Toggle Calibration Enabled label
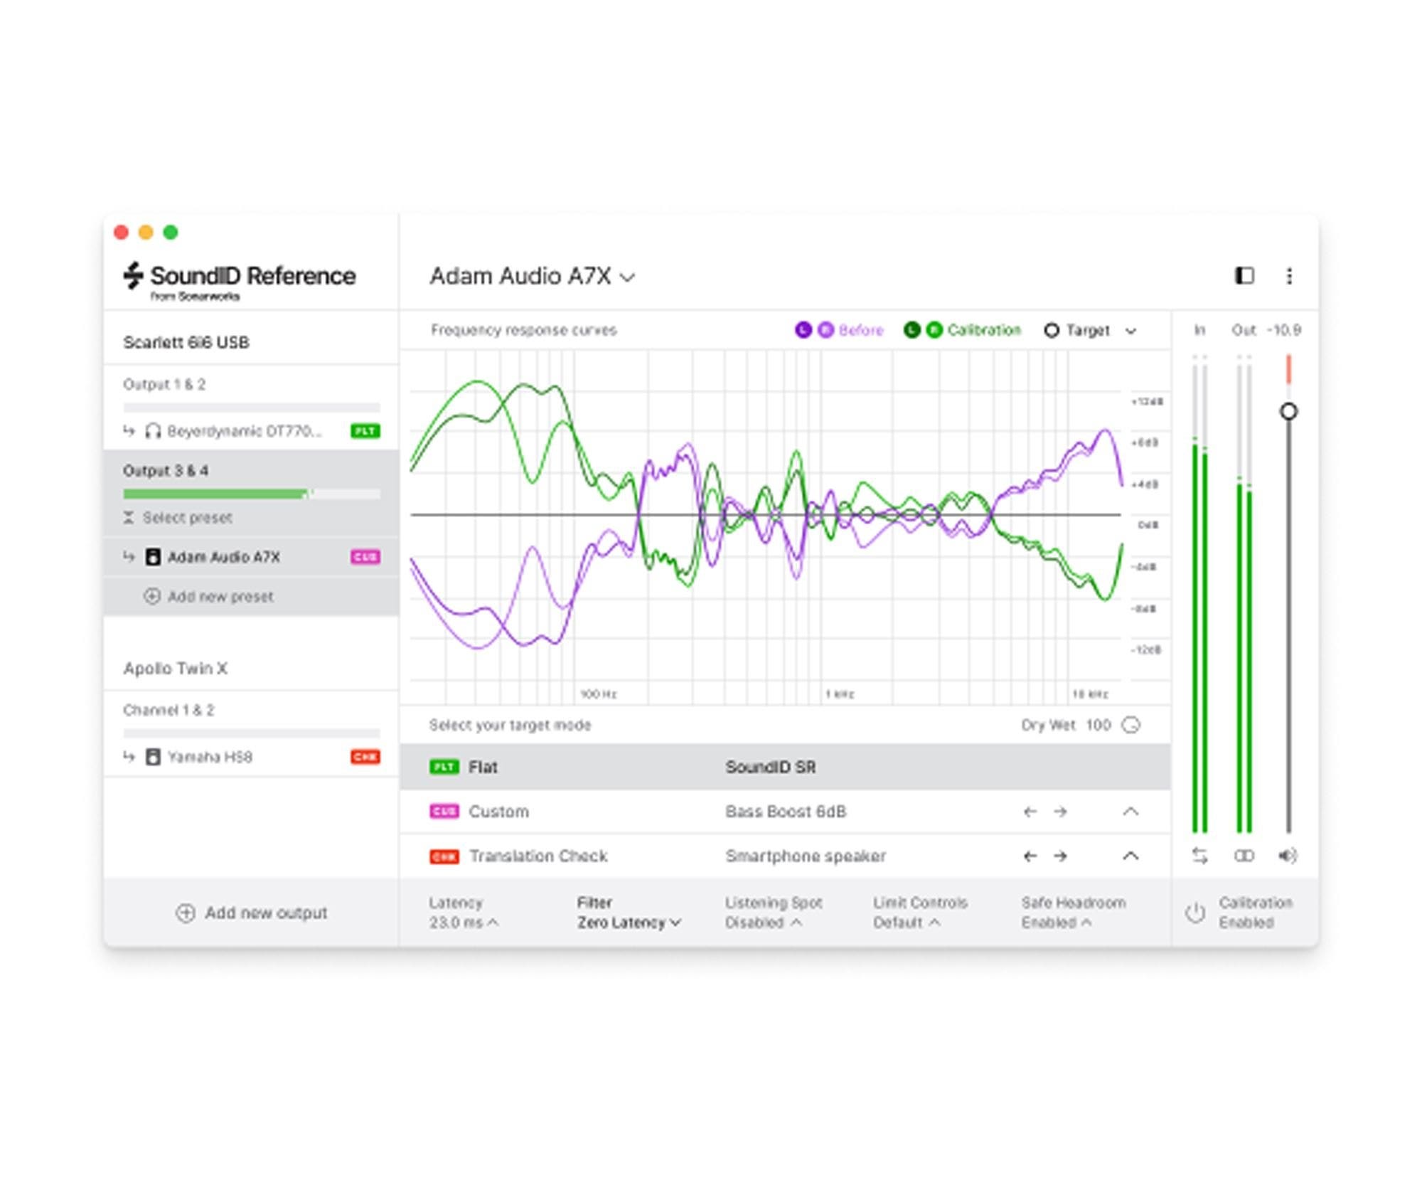 click(x=1256, y=913)
